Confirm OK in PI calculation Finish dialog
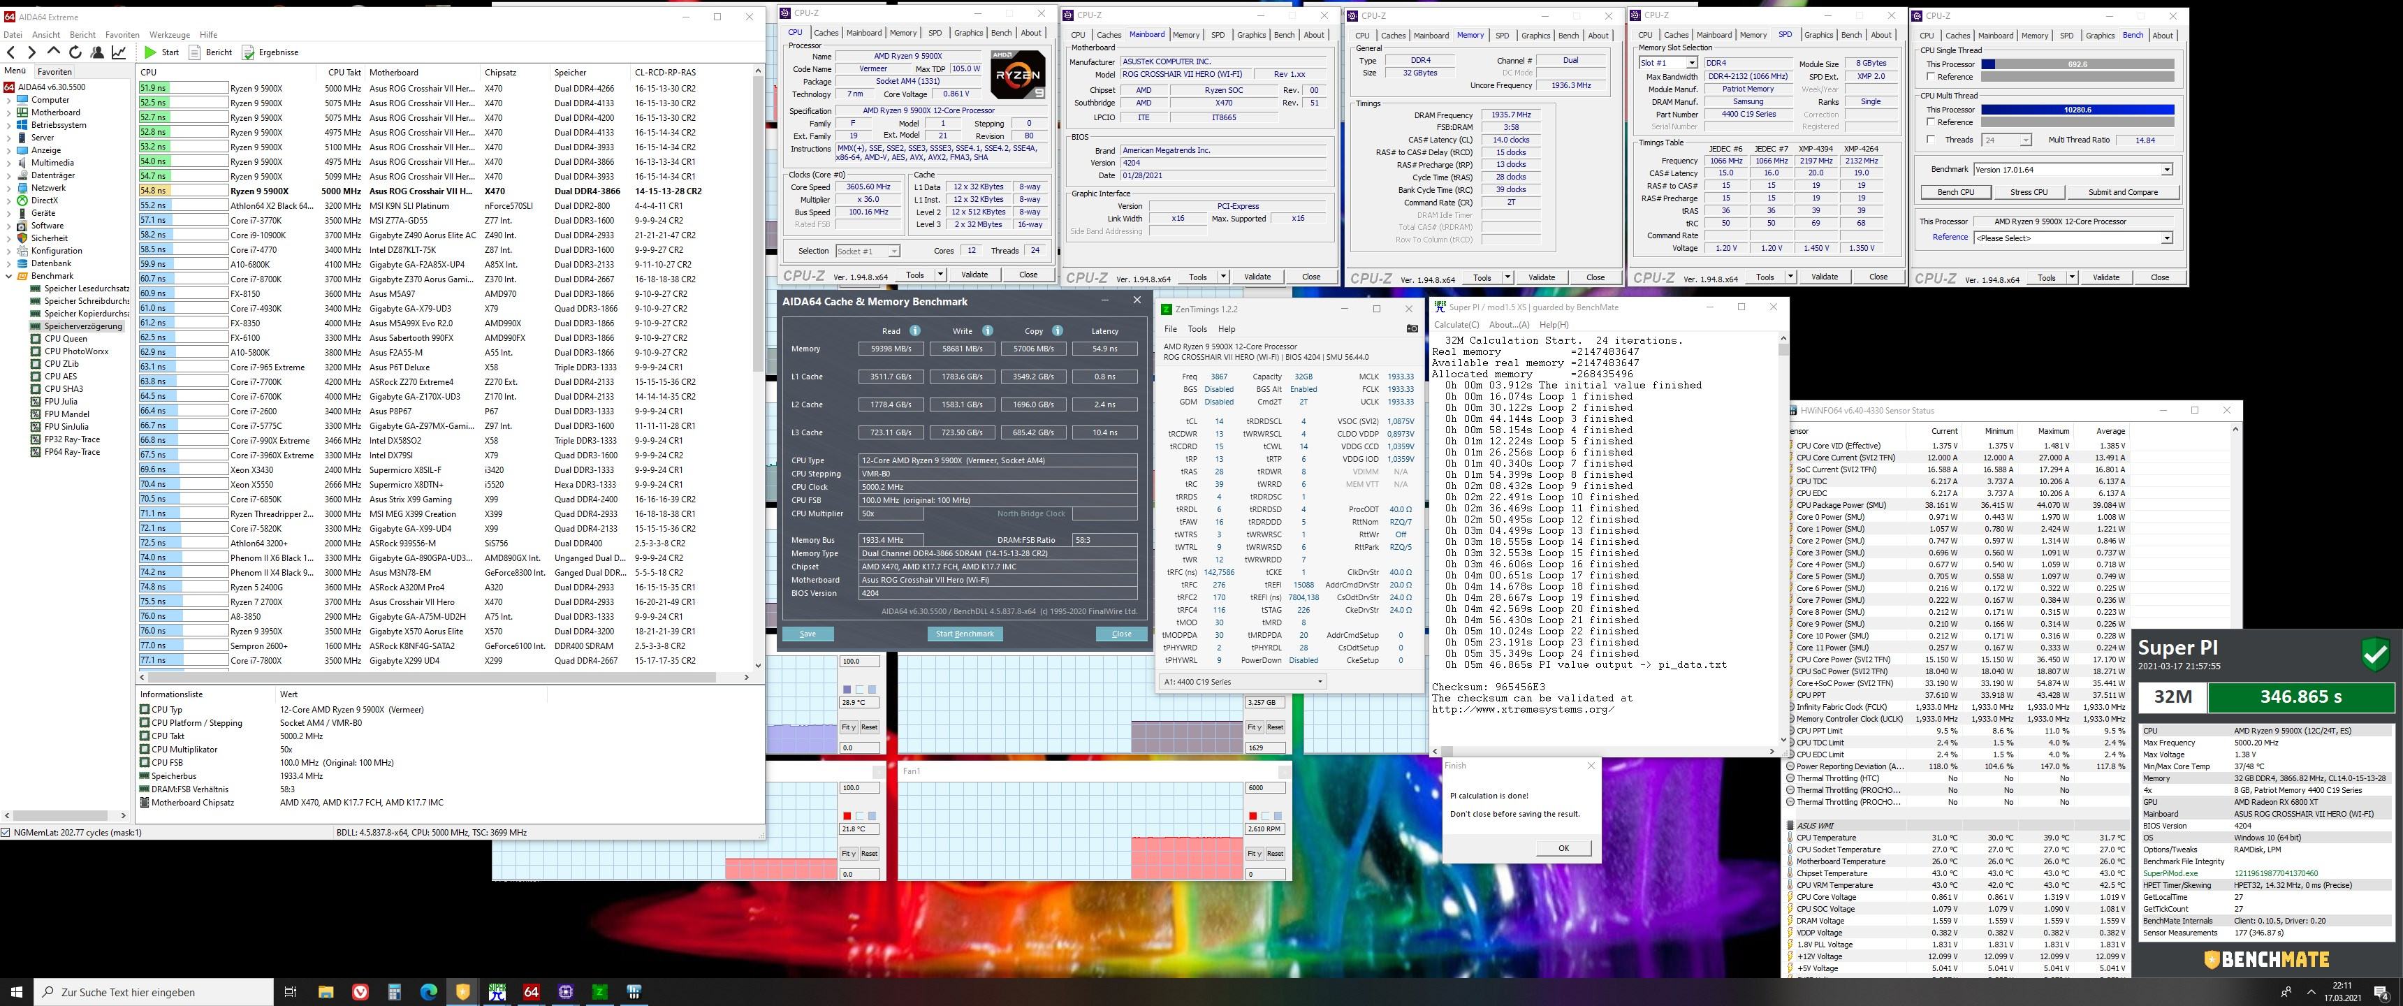Screen dimensions: 2403x1006 1563,848
